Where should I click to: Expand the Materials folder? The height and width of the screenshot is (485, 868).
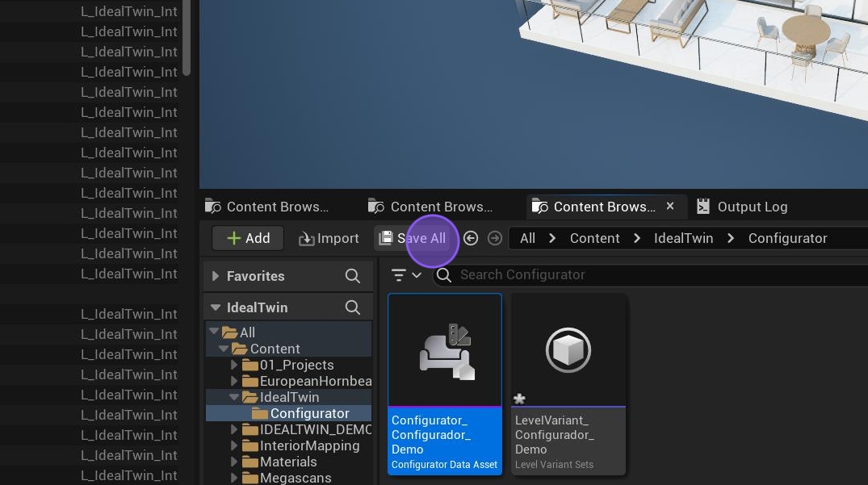(233, 462)
